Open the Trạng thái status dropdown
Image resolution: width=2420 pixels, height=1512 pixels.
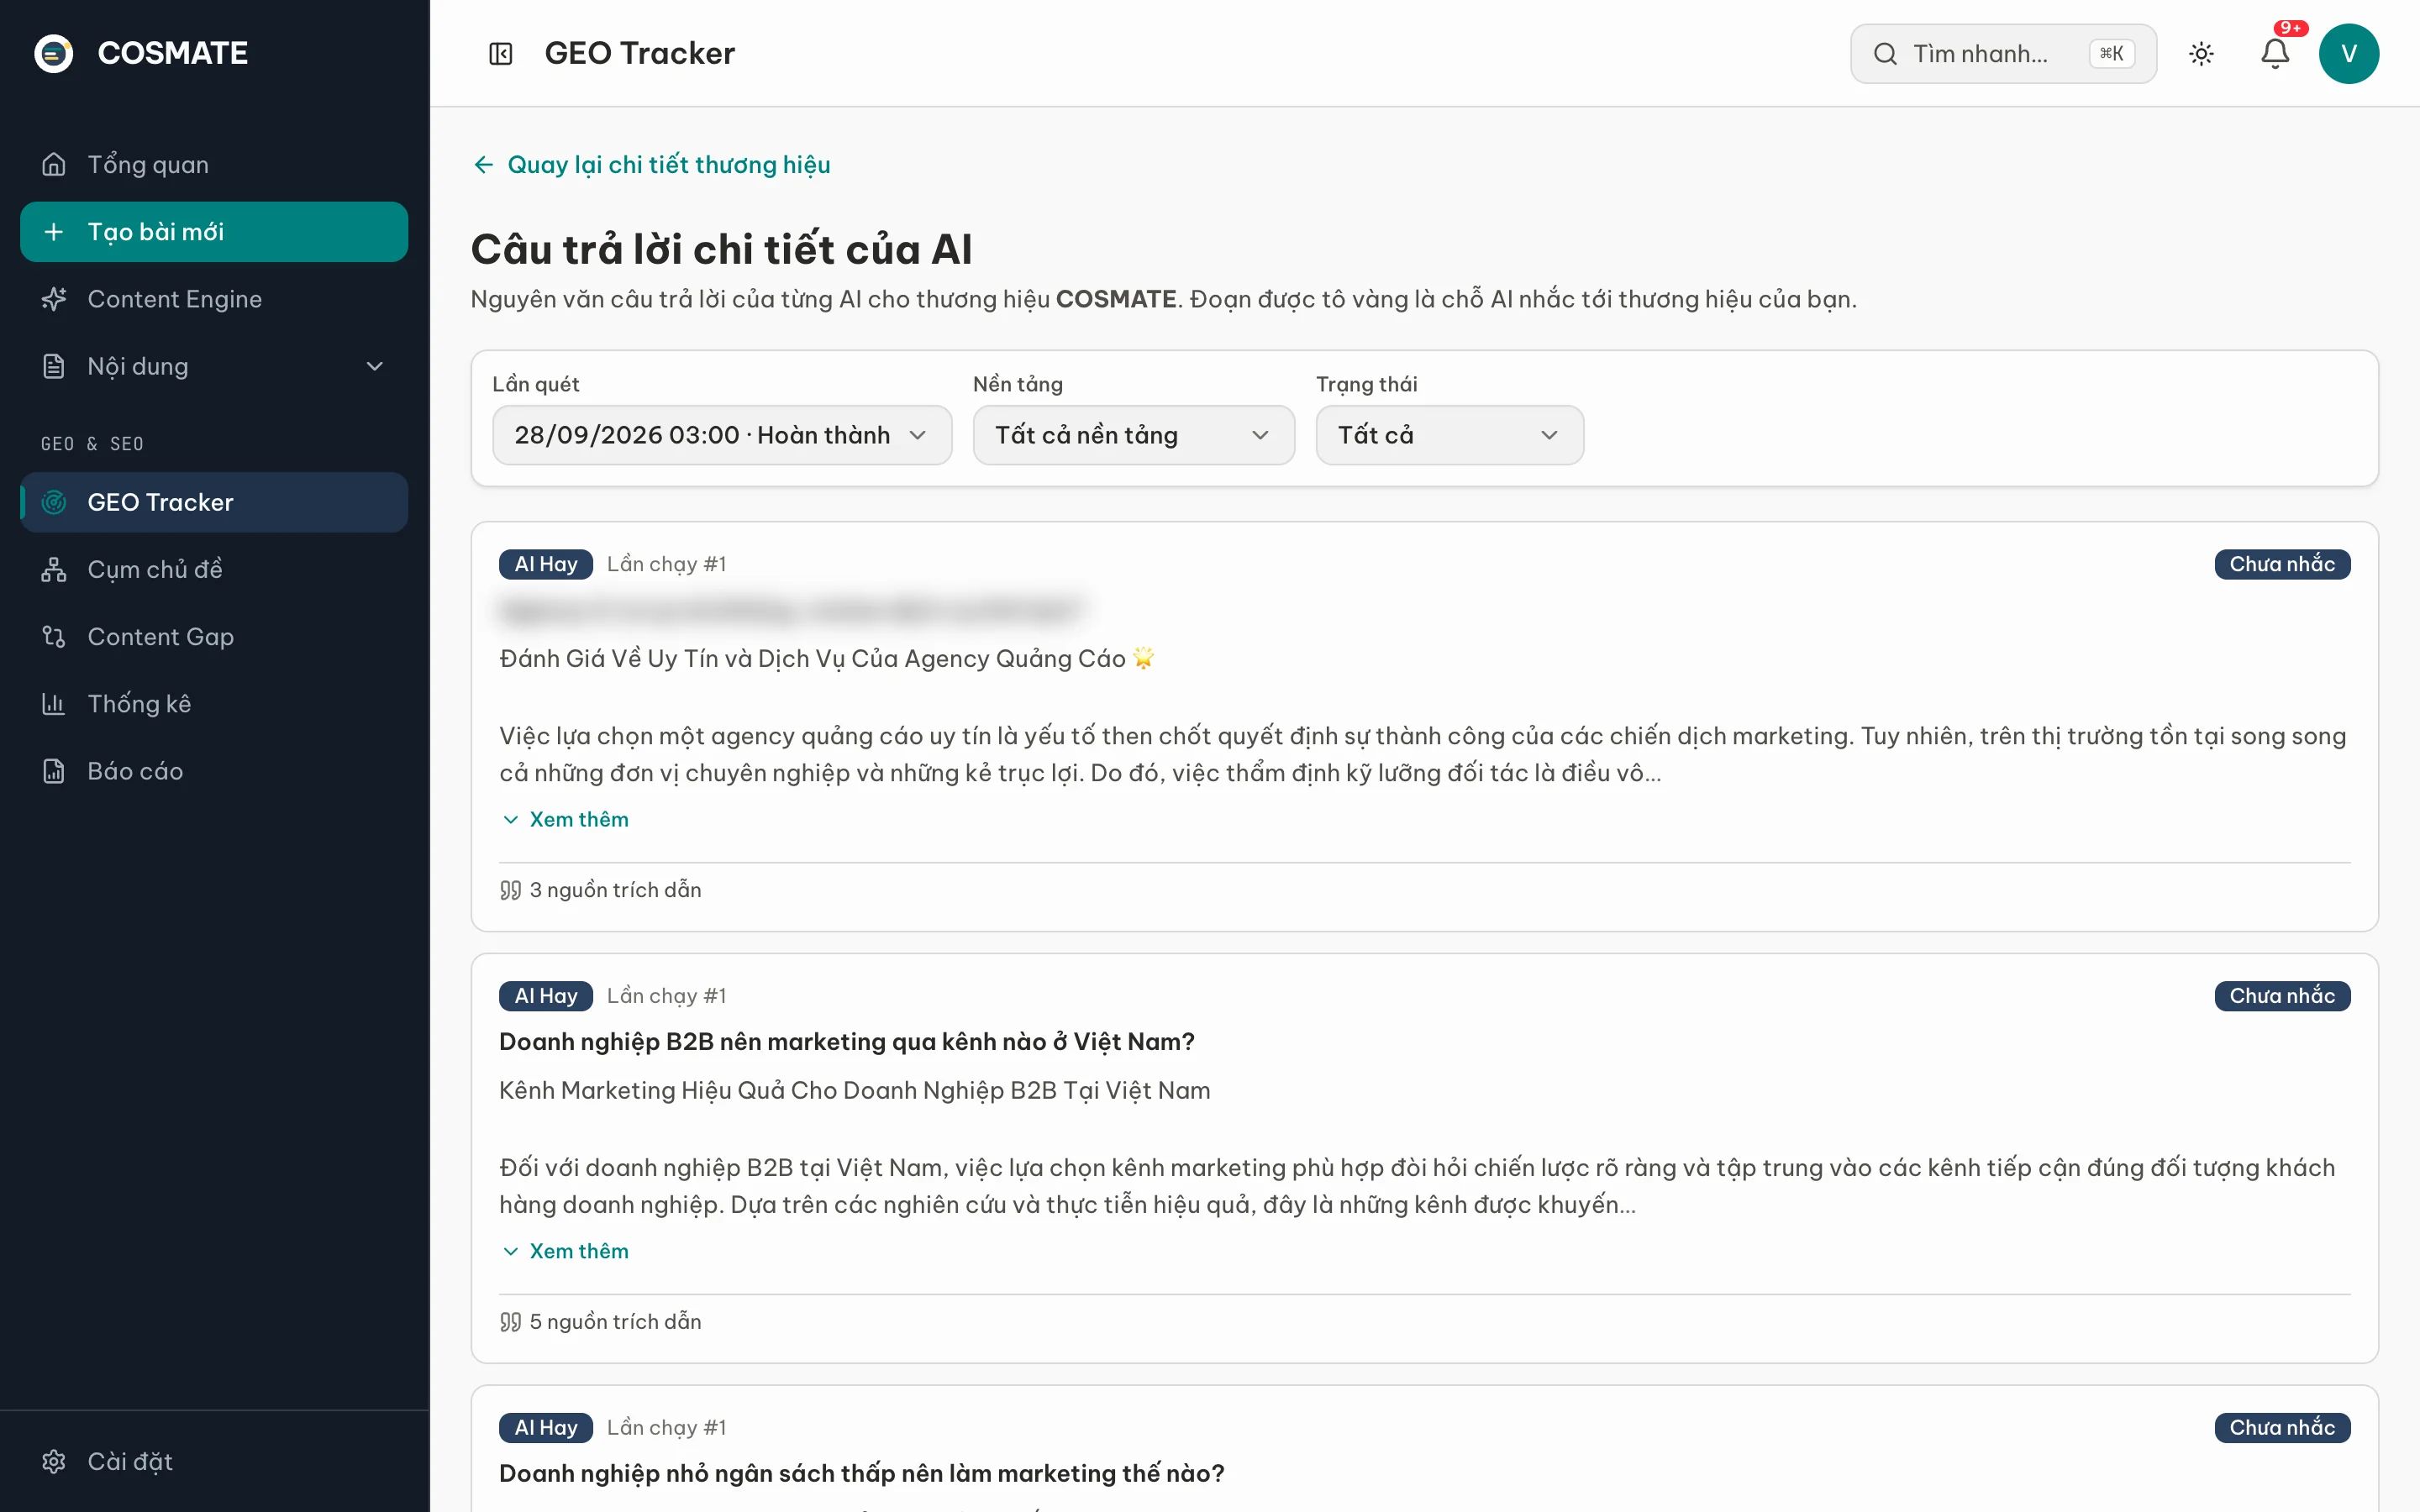tap(1449, 435)
